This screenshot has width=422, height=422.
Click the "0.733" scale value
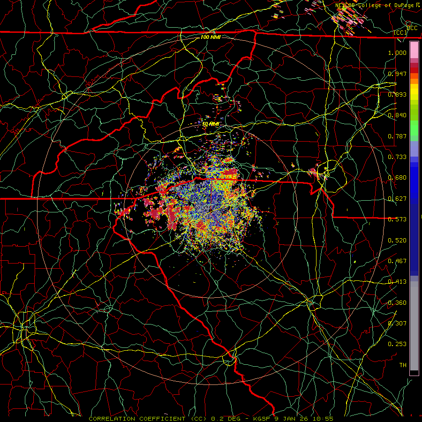[397, 157]
